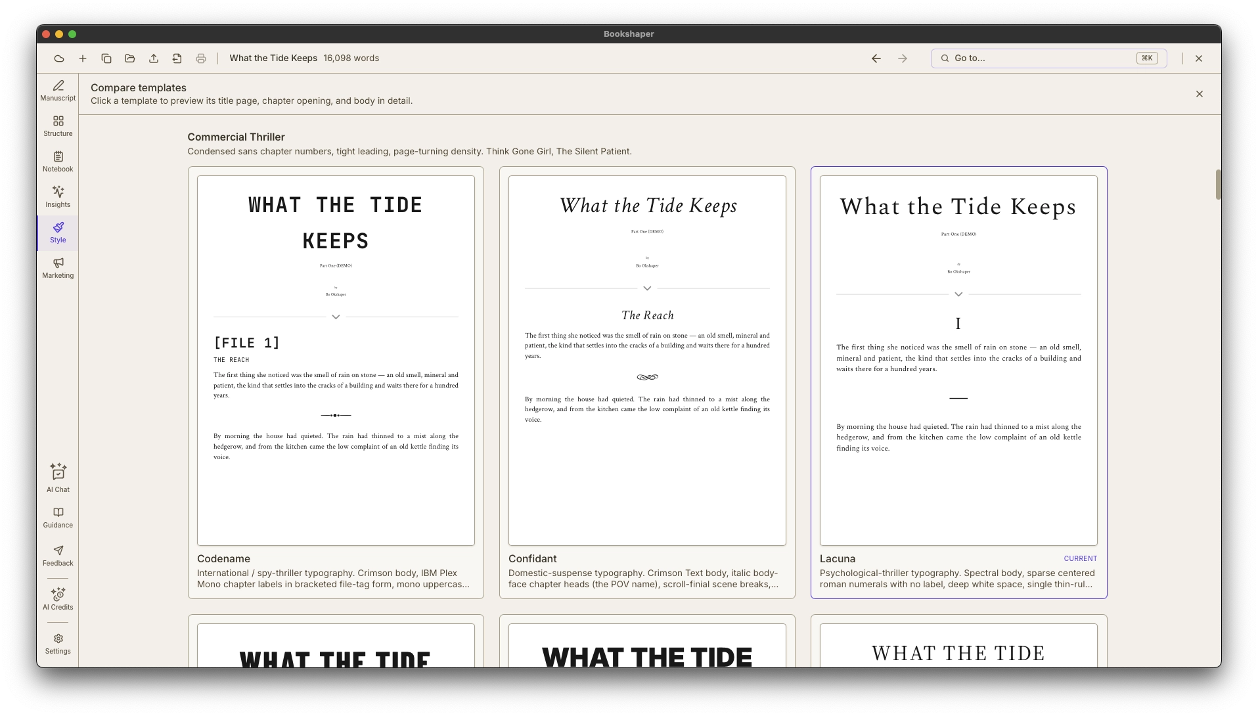Click the export document icon

[177, 58]
